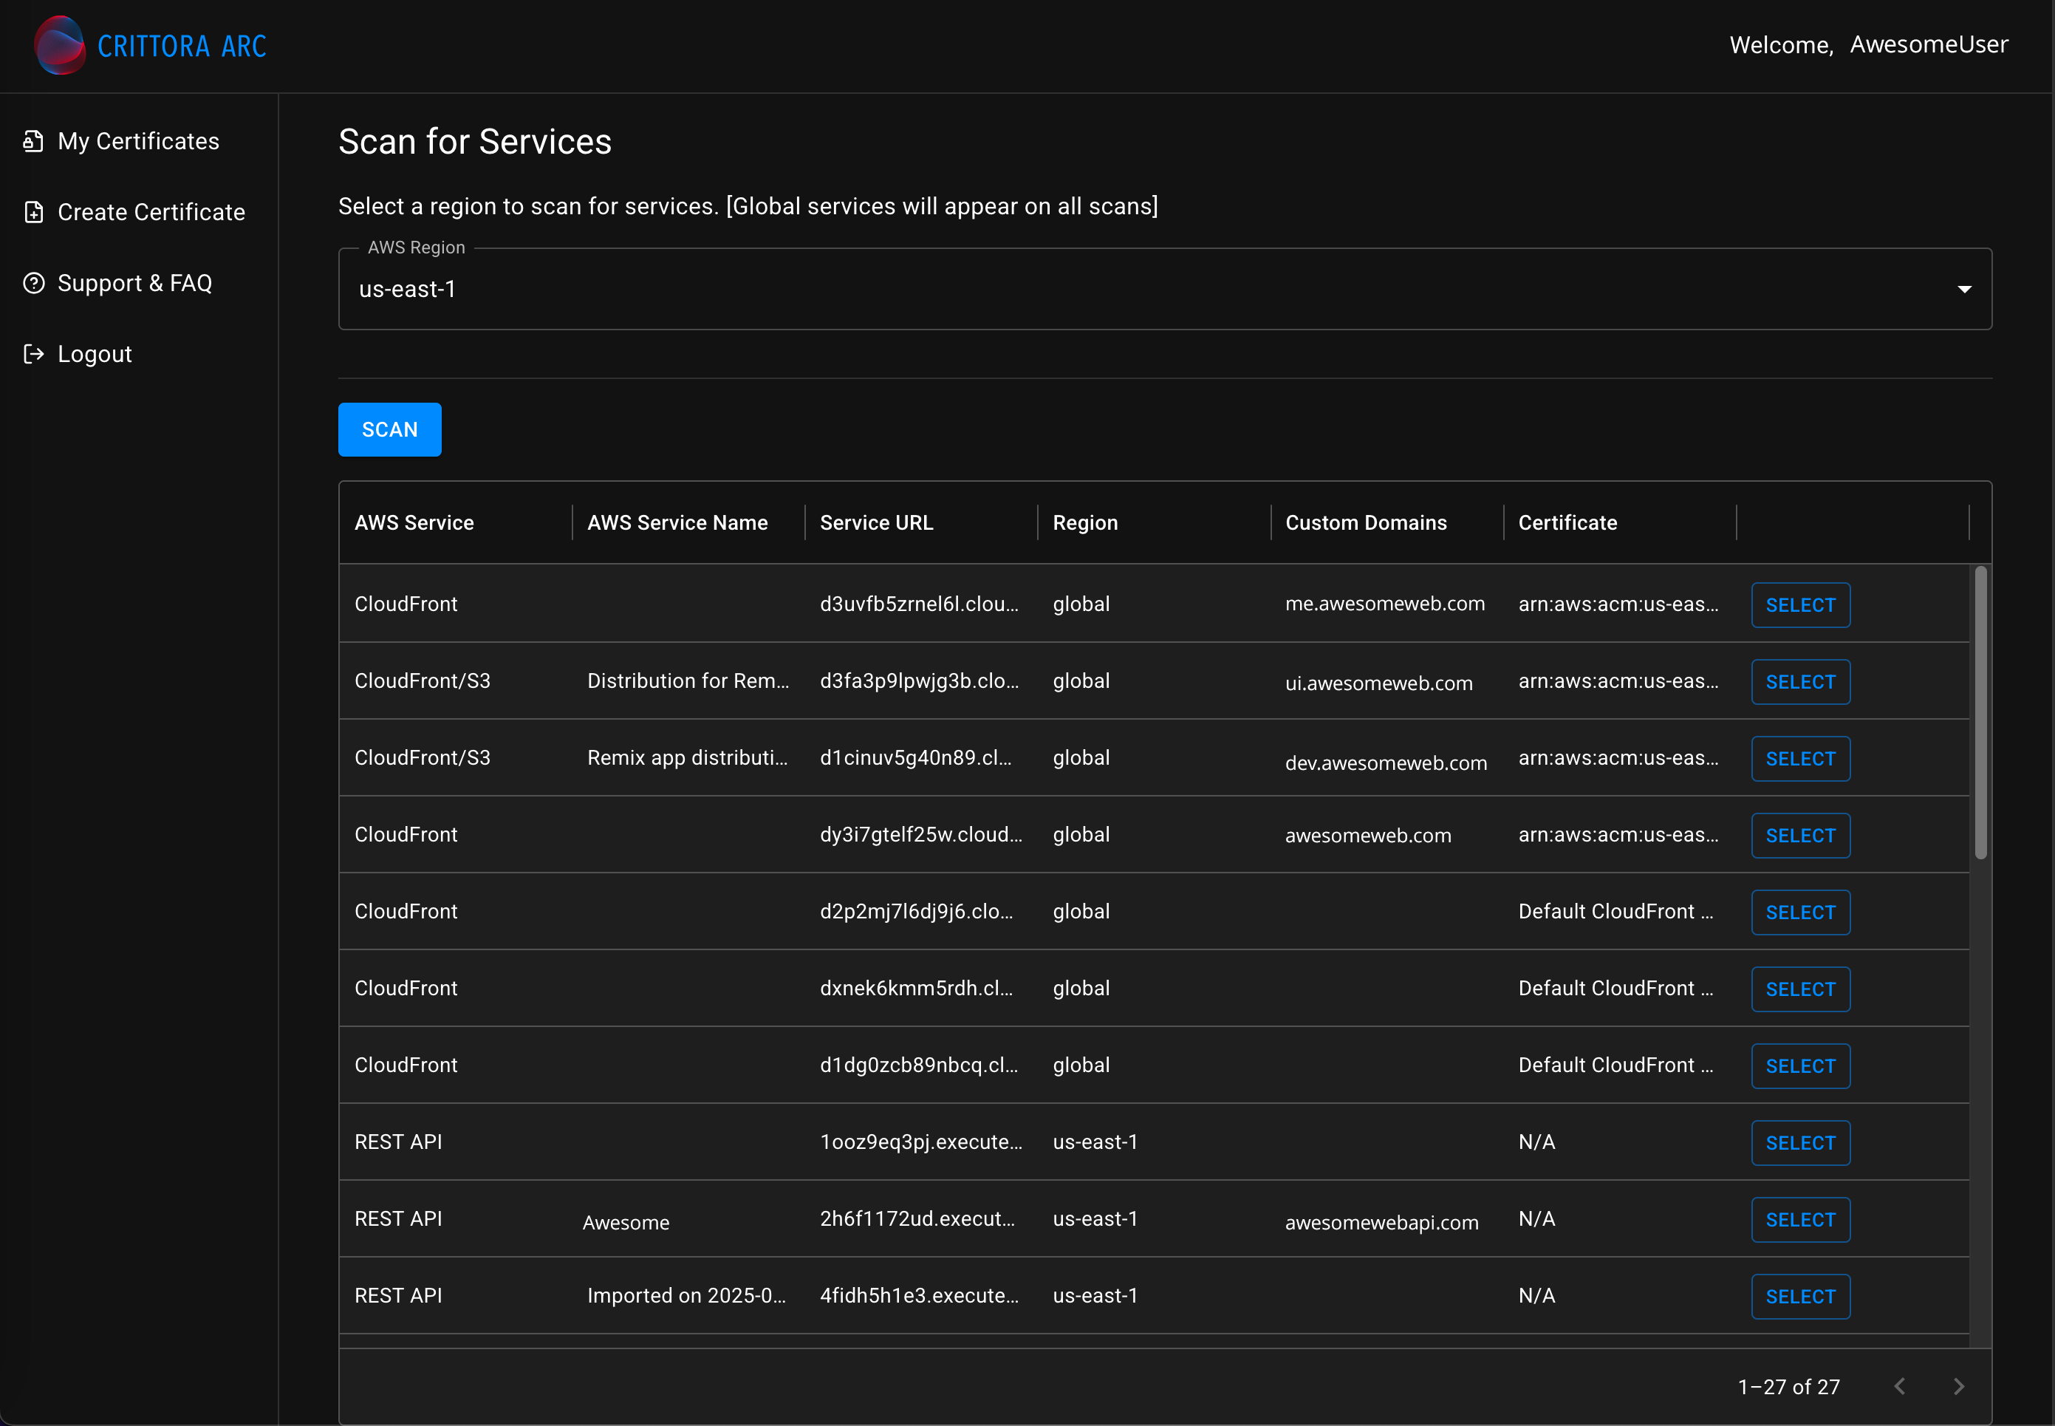Click SELECT for dxnek6kmm5rdh distribution
The image size is (2055, 1426).
tap(1799, 989)
